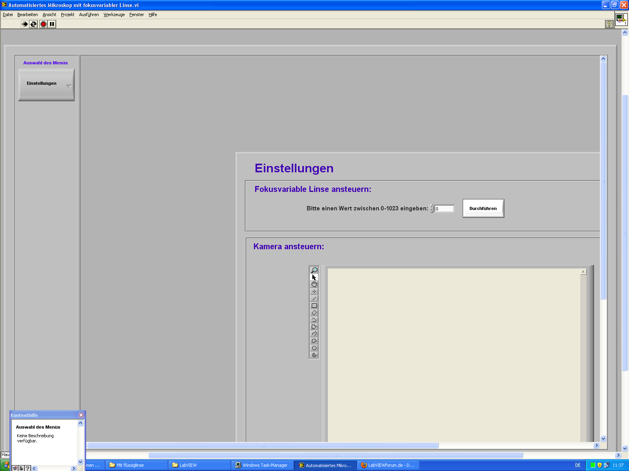
Task: Open the Ausführen menu
Action: pyautogui.click(x=89, y=15)
